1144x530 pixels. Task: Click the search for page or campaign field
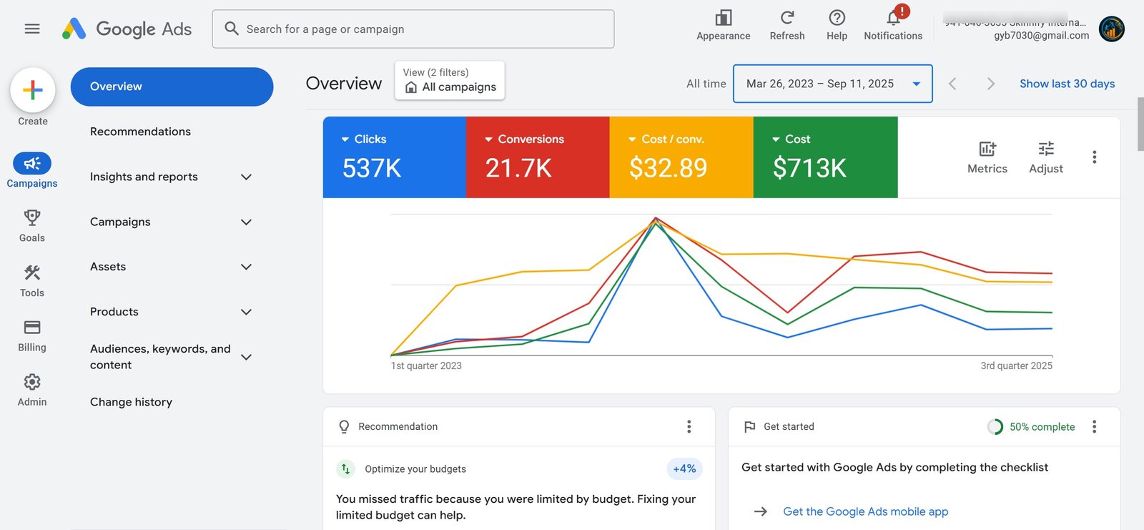coord(413,29)
